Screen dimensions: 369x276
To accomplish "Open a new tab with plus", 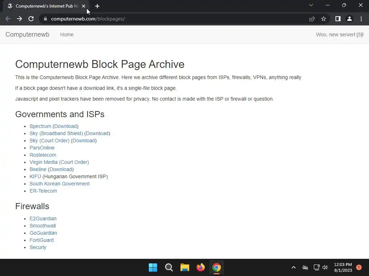I will (x=97, y=6).
